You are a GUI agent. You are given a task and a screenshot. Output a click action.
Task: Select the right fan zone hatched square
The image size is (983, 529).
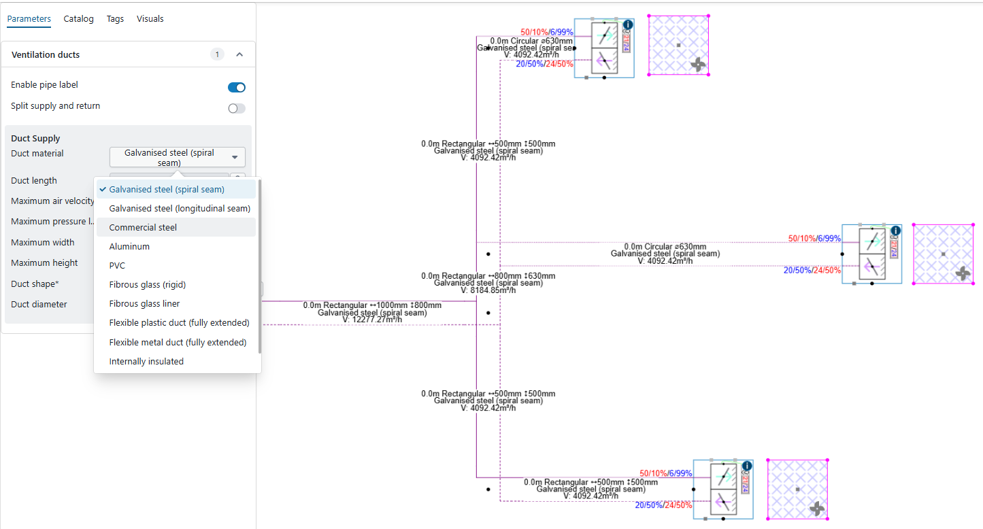point(943,254)
